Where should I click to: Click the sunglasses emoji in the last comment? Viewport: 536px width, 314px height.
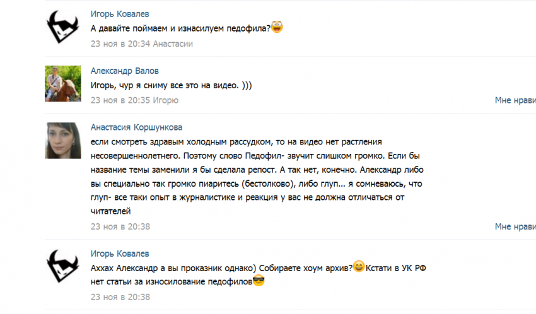(x=258, y=281)
